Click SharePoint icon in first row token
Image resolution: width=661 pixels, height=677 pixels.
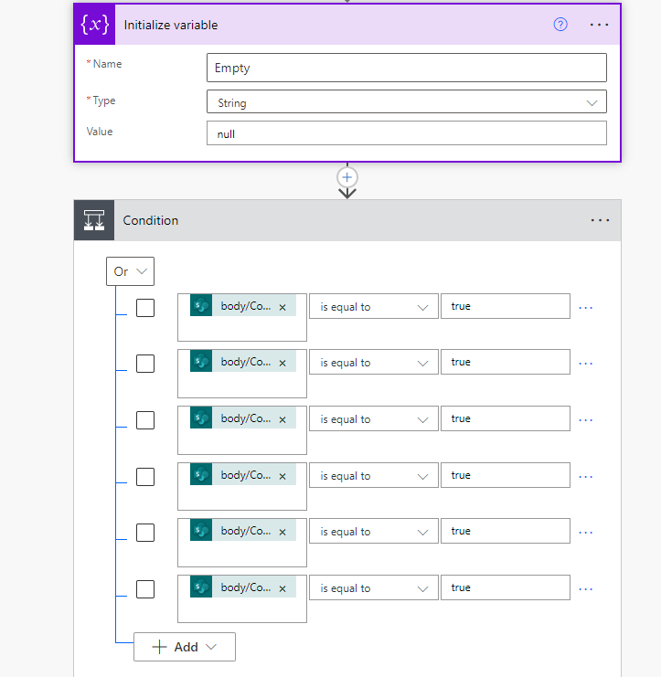(x=201, y=305)
